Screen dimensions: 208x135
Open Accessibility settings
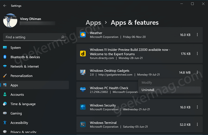coord(19,123)
